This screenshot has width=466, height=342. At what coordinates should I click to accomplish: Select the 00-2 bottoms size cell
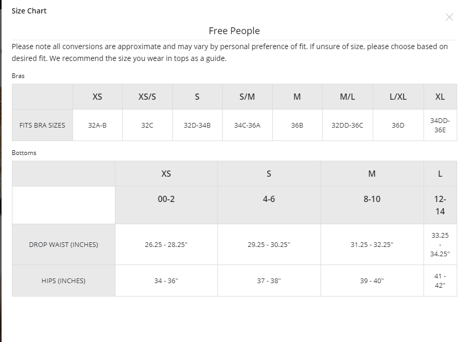tap(166, 199)
